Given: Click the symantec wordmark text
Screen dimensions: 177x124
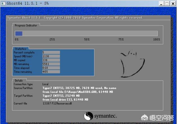Looking at the screenshot, I should coord(105,116).
